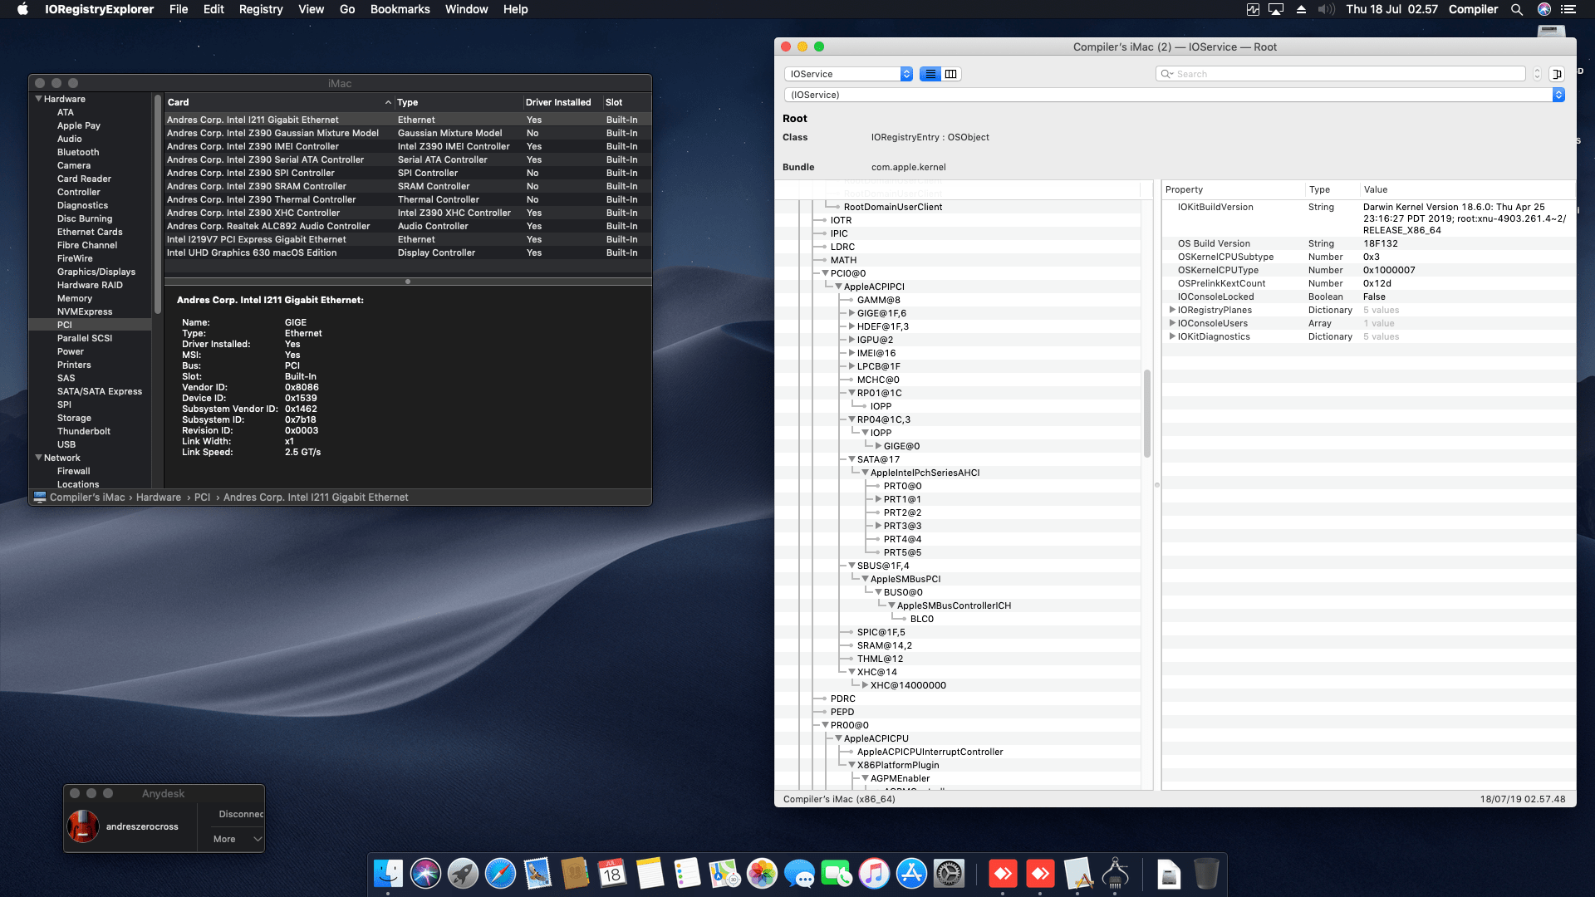Switch to column browser view
The image size is (1595, 897).
[951, 74]
